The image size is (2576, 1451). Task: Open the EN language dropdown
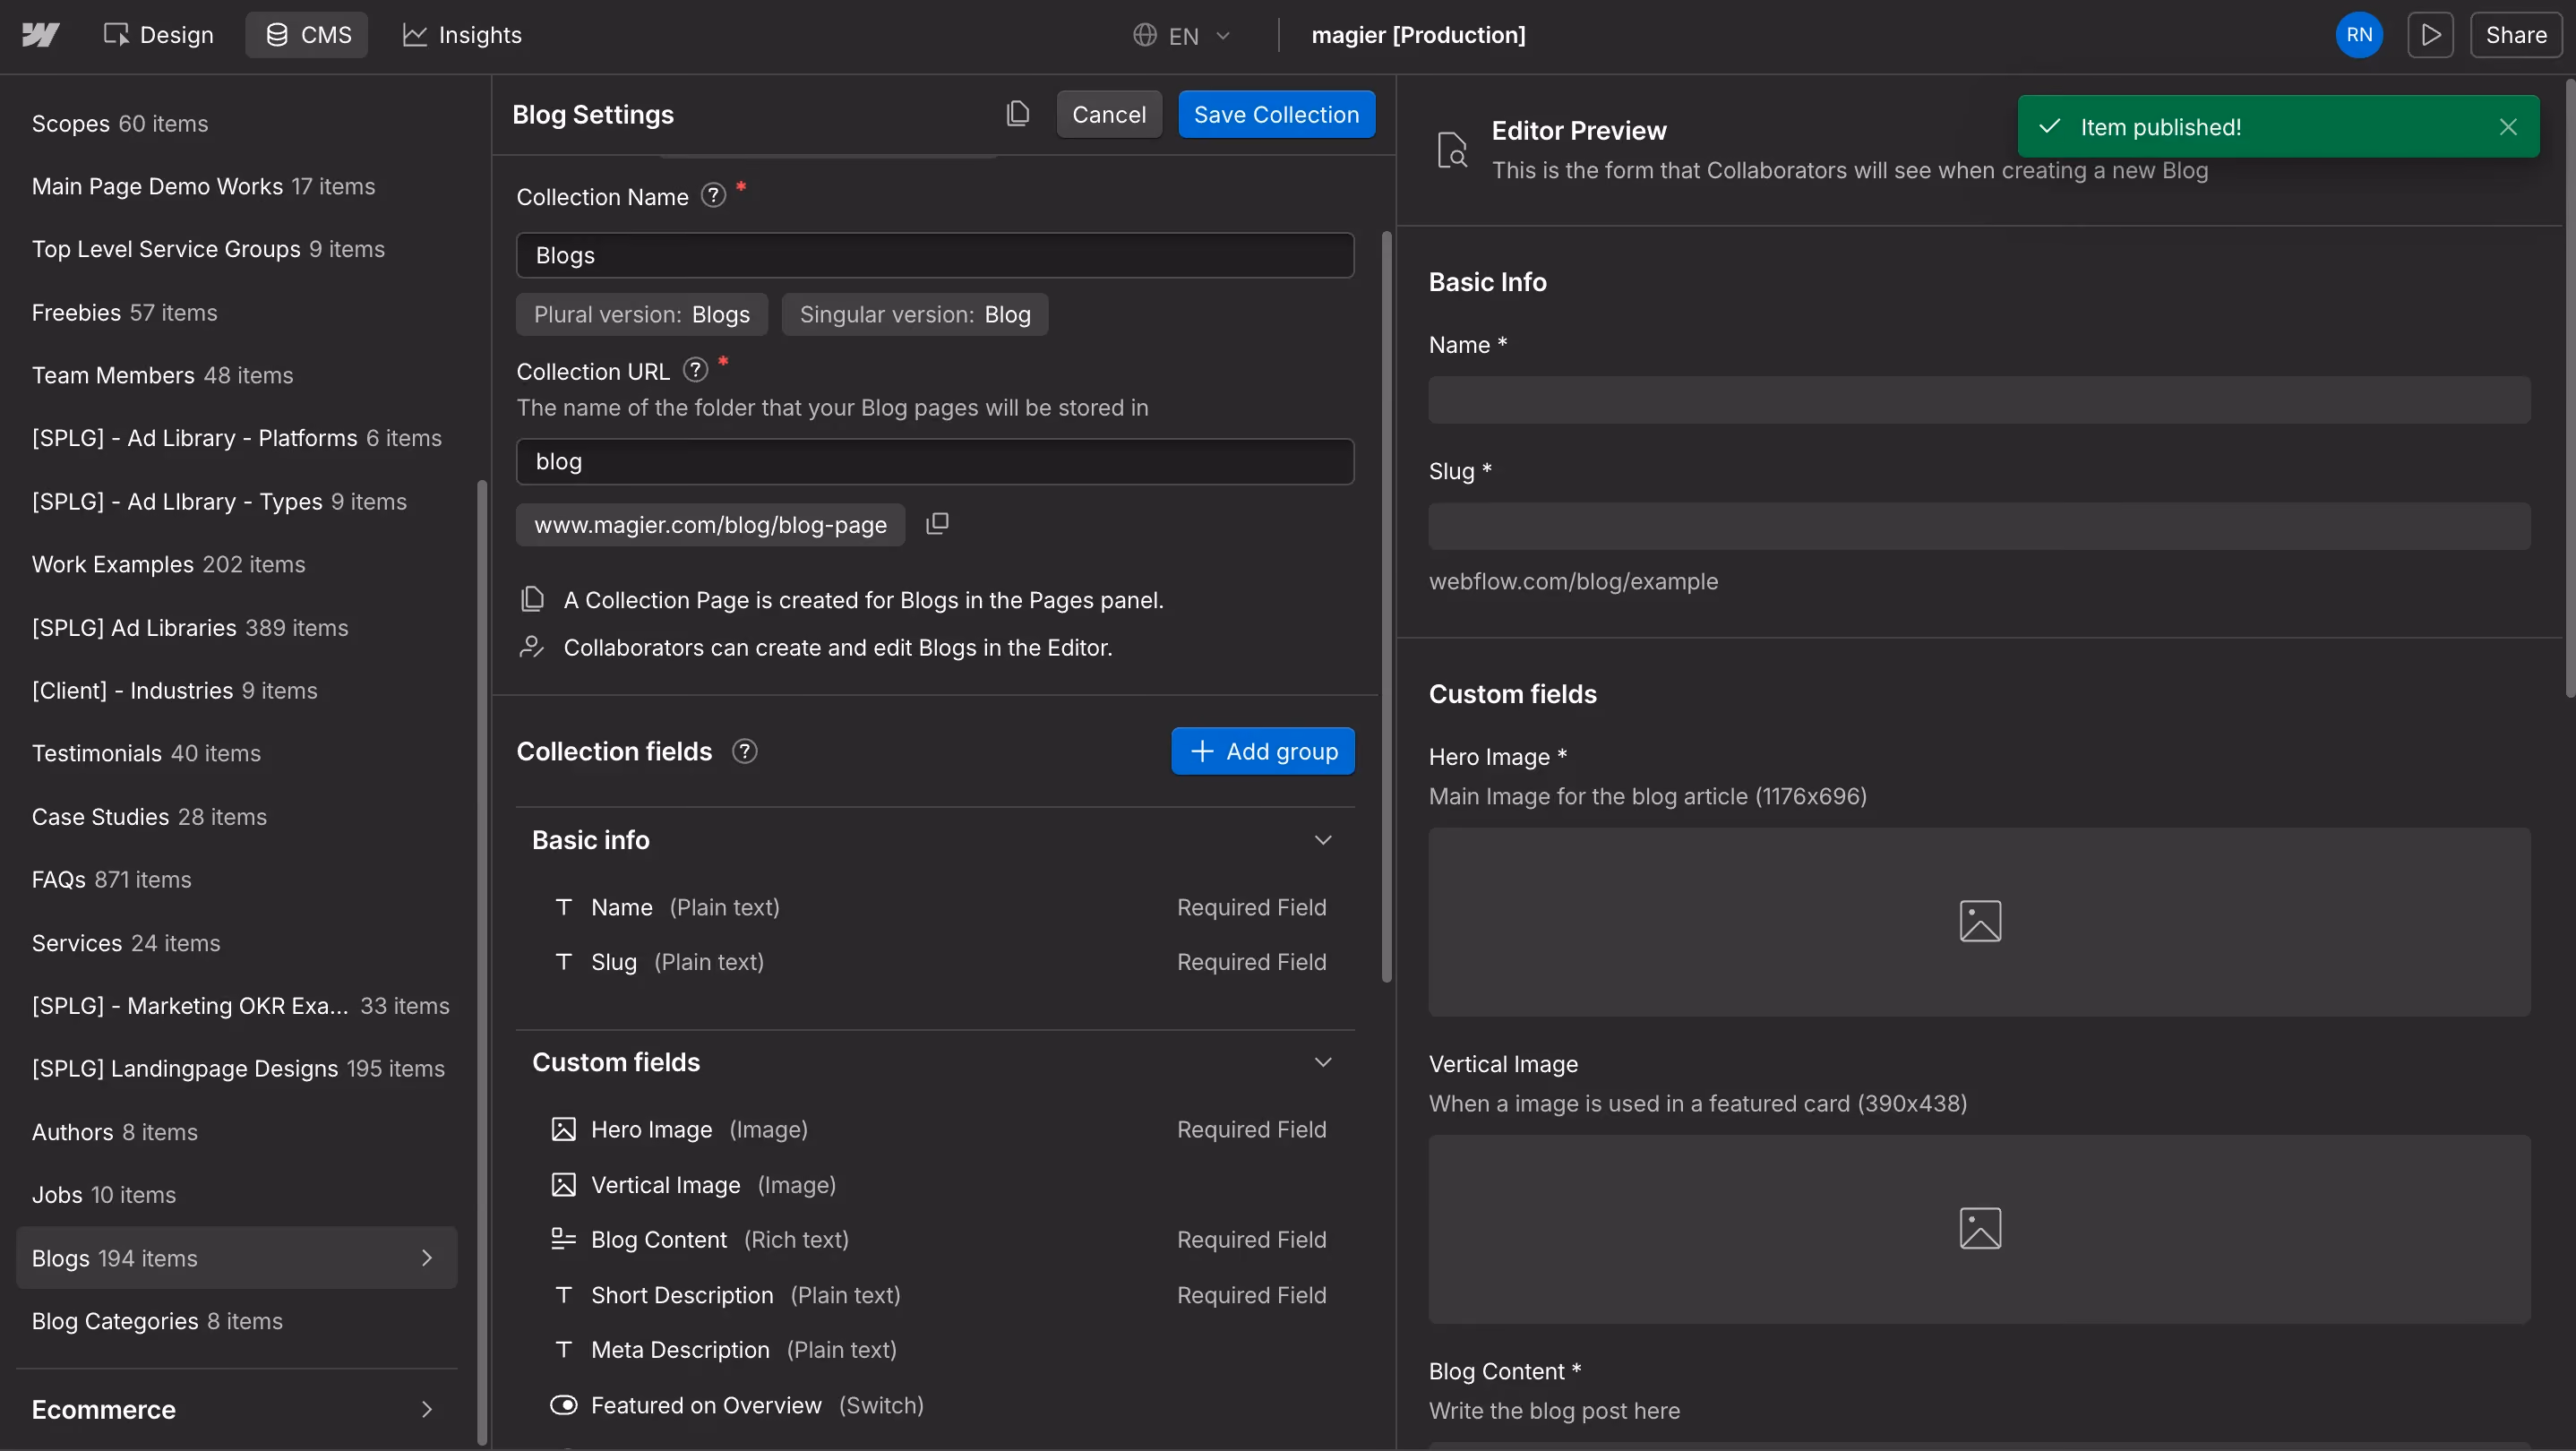[x=1181, y=35]
